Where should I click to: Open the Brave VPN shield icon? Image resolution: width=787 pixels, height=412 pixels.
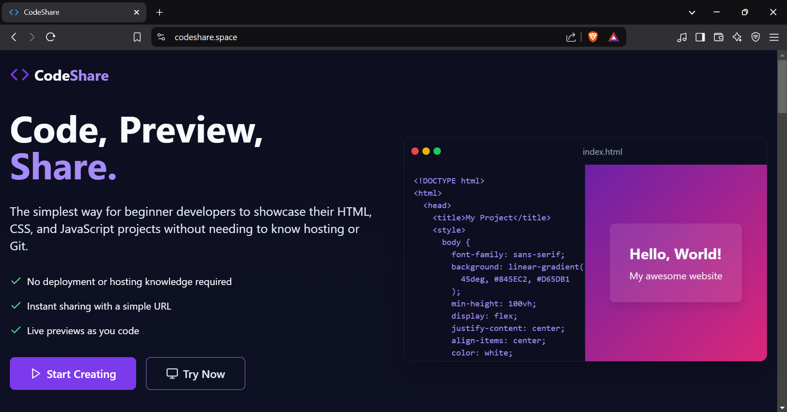tap(755, 37)
